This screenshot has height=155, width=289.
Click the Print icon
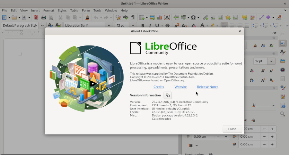44,18
